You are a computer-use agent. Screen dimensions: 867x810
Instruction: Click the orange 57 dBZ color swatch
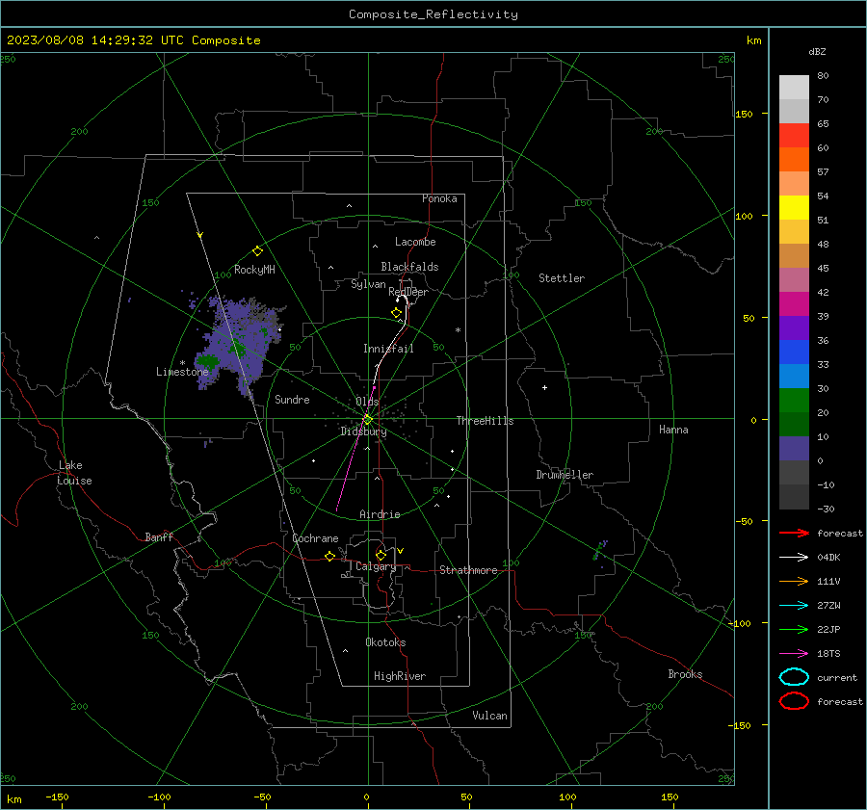coord(794,159)
